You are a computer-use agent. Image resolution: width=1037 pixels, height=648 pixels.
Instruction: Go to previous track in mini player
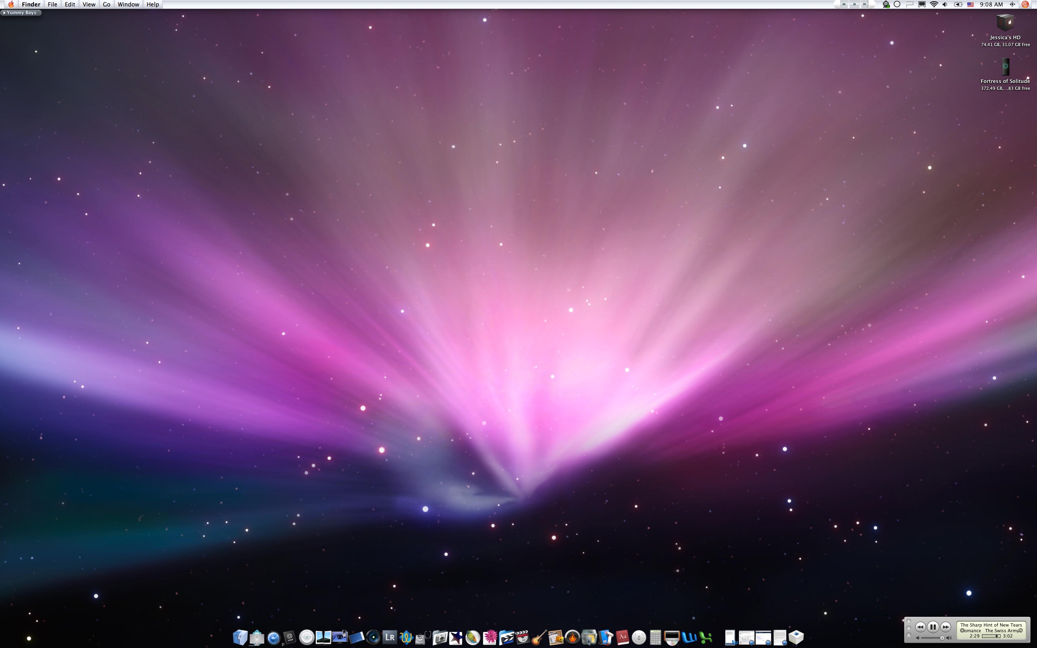[920, 627]
